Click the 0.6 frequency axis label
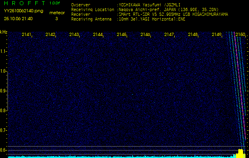Image resolution: width=249 pixels, height=158 pixels. point(4,150)
